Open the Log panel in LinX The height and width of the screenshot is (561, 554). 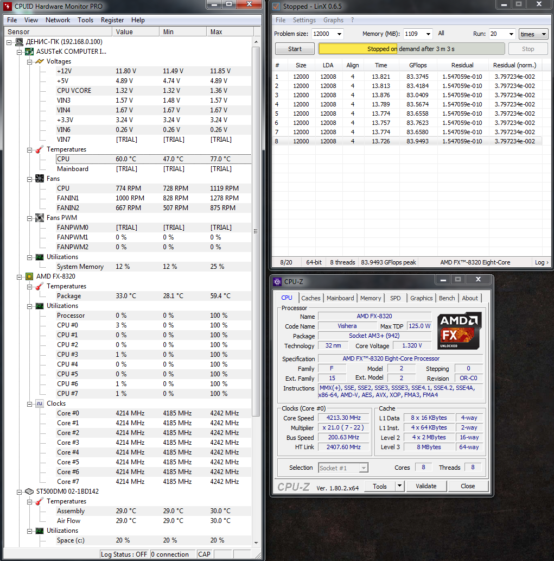click(542, 262)
